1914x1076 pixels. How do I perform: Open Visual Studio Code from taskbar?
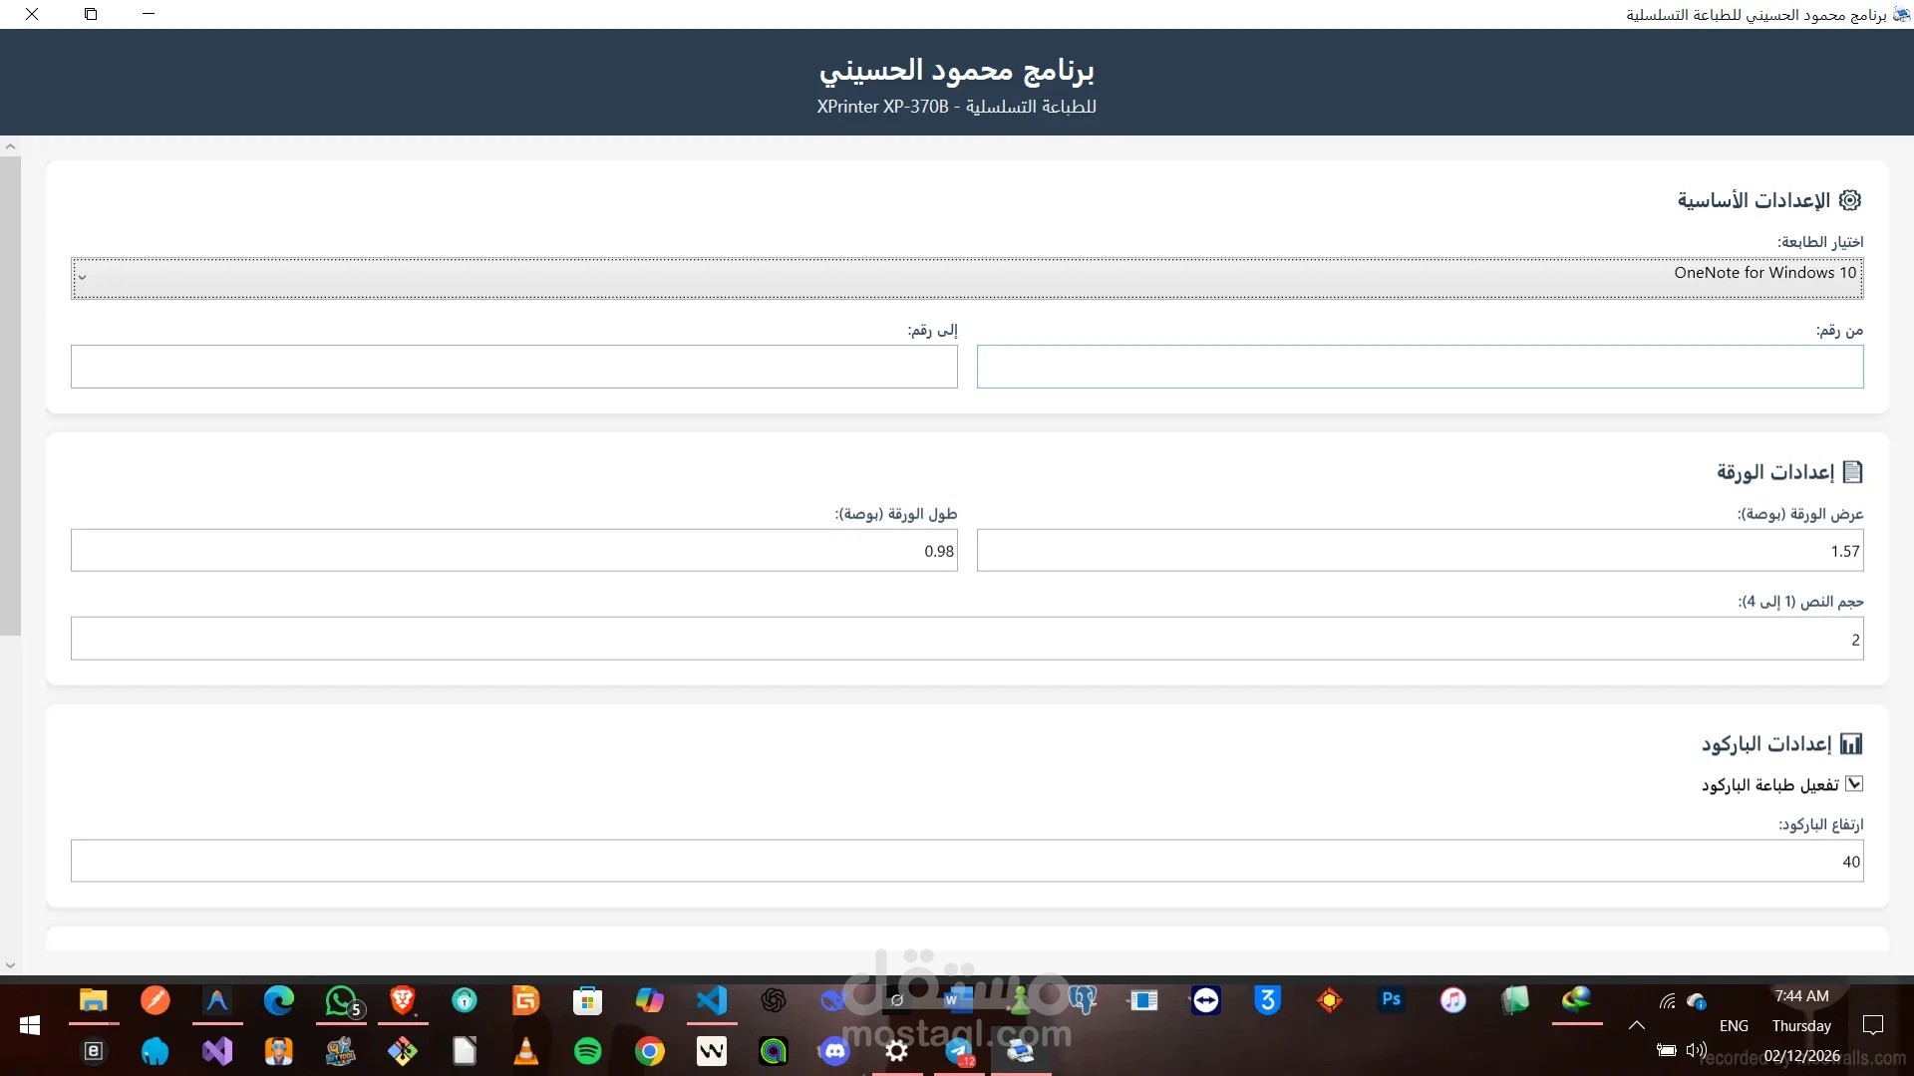712,1000
